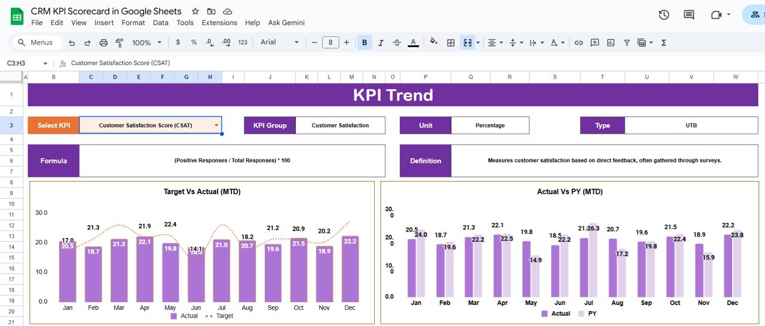Toggle bold formatting
This screenshot has width=765, height=326.
[364, 42]
